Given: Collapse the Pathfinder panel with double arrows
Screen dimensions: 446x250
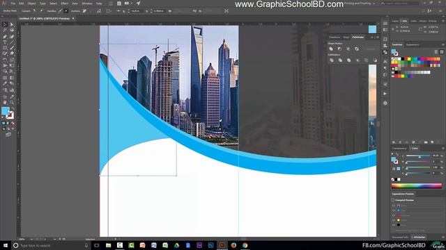Looking at the screenshot, I should [371, 37].
